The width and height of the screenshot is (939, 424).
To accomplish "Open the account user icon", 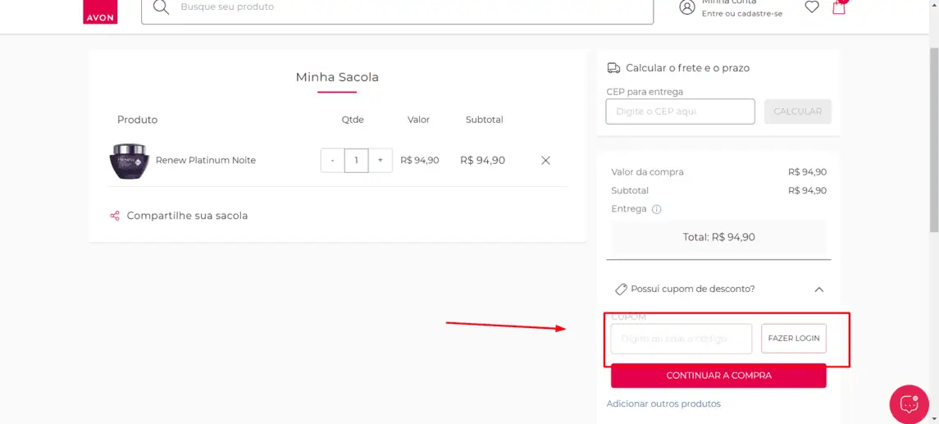I will coord(687,7).
